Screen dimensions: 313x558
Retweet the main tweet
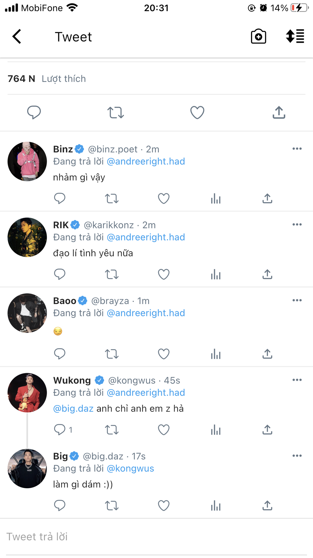click(116, 112)
